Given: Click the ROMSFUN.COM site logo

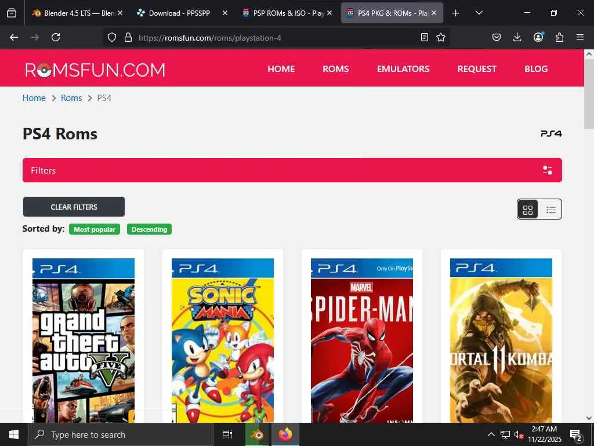Looking at the screenshot, I should [x=95, y=70].
